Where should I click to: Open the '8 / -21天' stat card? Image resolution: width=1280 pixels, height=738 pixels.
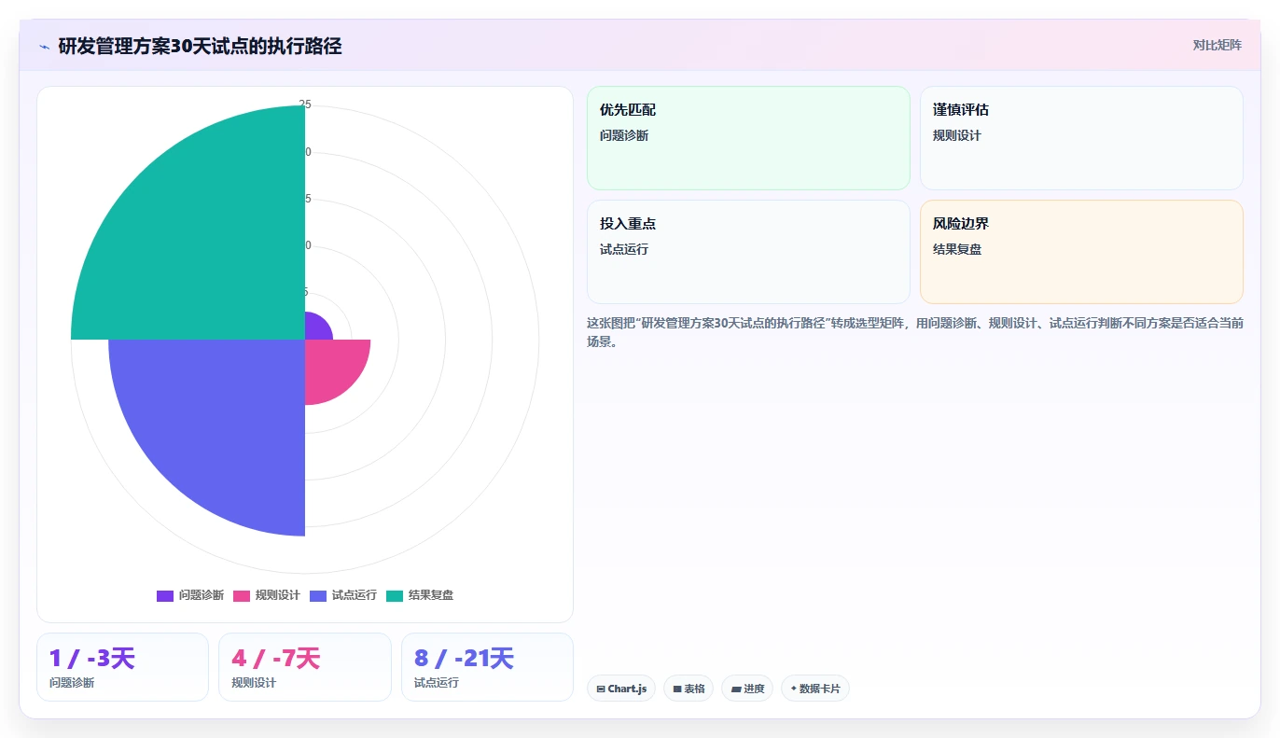[487, 667]
